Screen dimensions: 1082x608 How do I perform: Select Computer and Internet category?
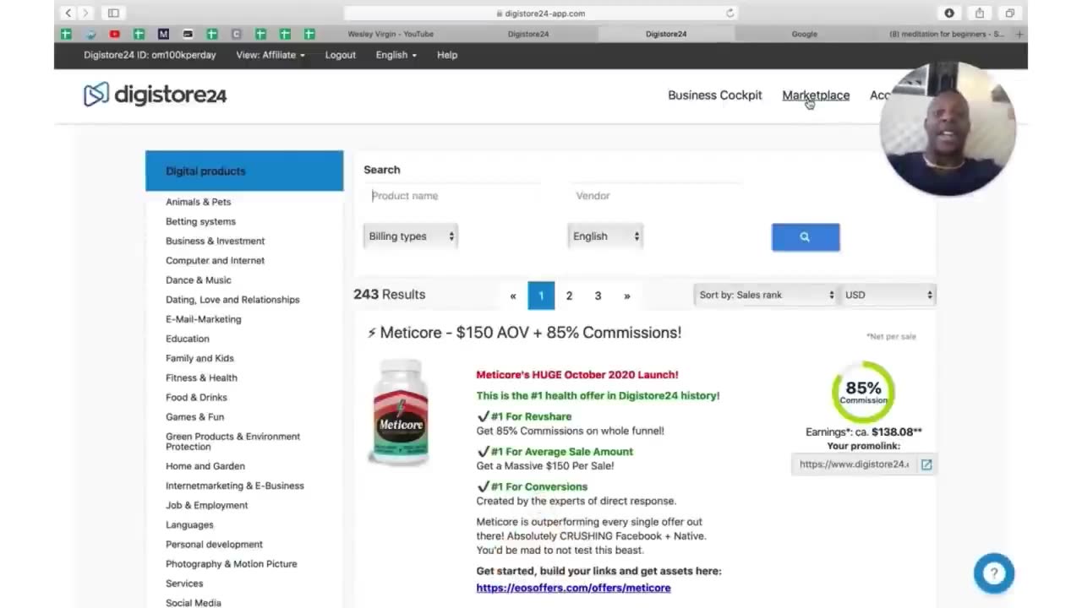[x=215, y=260]
